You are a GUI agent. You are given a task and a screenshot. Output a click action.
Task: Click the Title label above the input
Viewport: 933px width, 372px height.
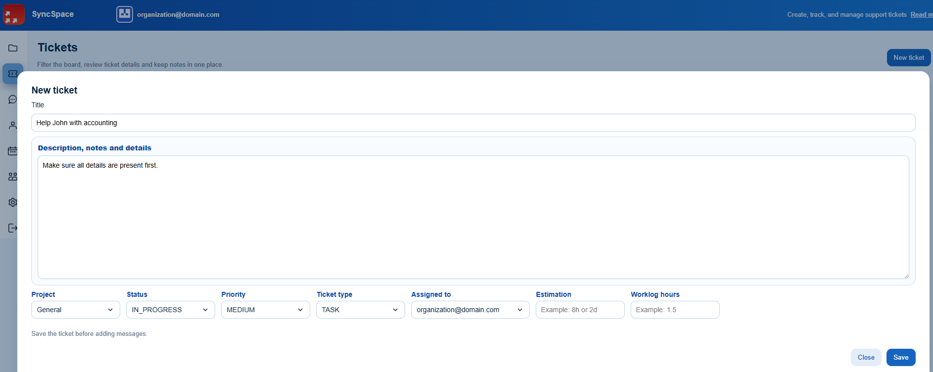(38, 105)
